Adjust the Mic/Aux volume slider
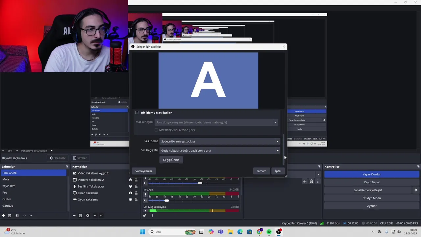Viewport: 421px width, 237px height. 166,200
